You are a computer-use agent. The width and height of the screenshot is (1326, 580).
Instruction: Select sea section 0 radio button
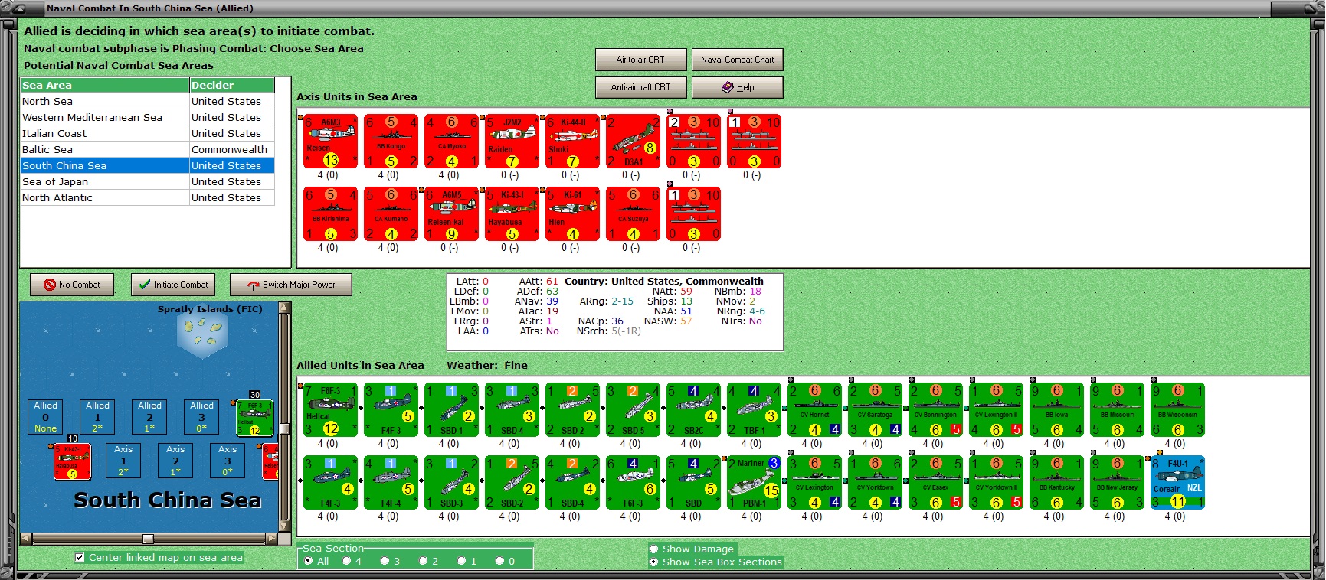(500, 561)
